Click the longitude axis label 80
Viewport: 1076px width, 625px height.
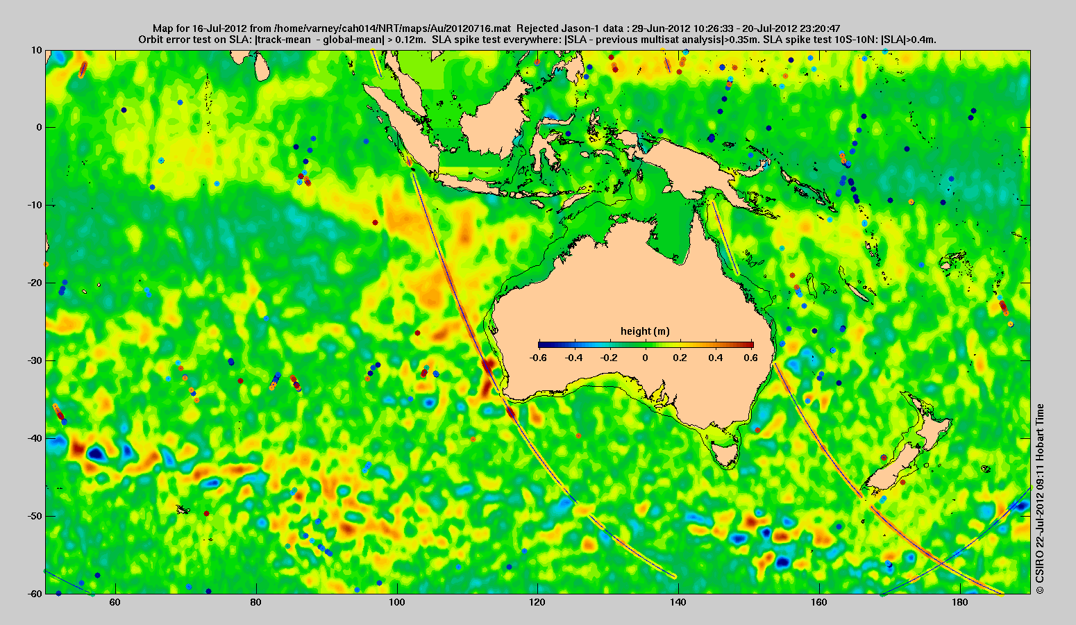(256, 603)
